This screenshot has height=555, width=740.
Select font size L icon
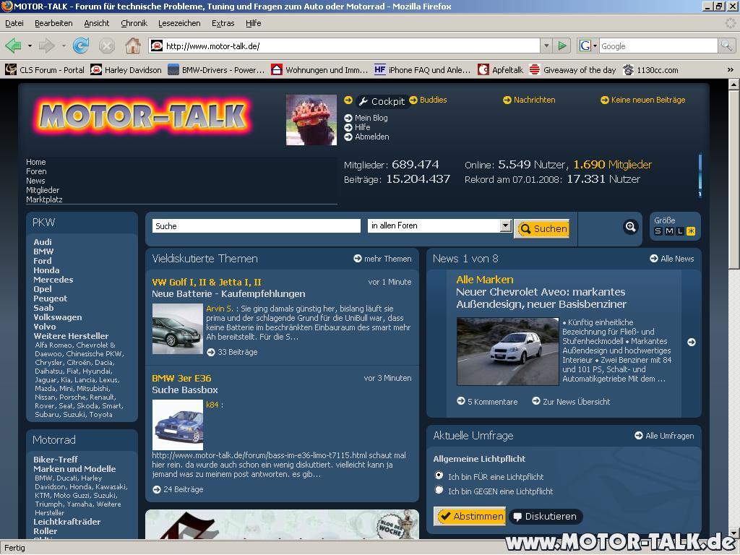coord(680,231)
